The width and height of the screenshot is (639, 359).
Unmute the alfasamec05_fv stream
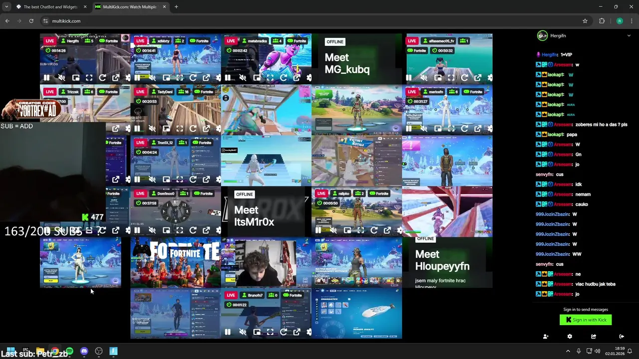point(424,78)
